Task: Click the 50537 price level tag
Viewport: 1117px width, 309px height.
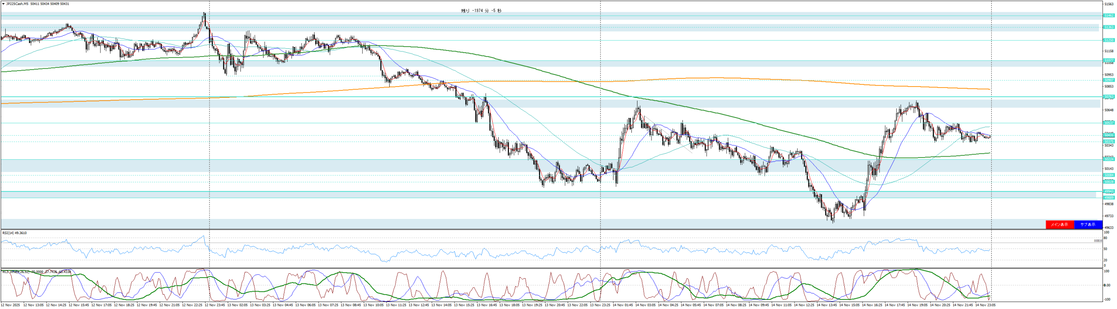Action: [1109, 123]
